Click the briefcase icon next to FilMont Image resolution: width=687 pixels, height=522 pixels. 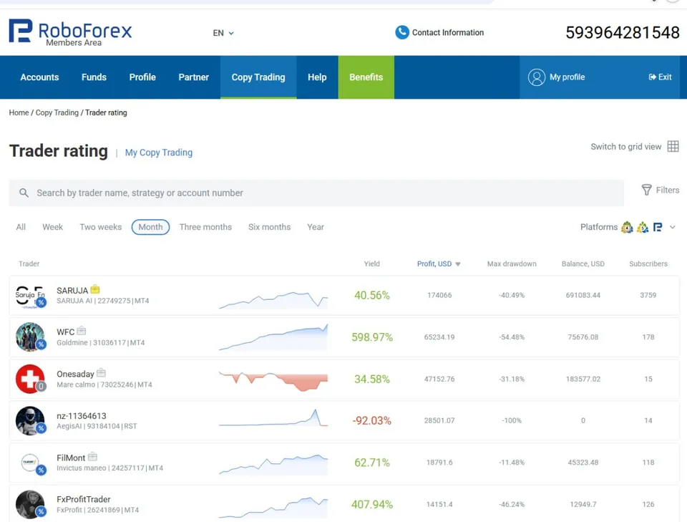(x=92, y=457)
